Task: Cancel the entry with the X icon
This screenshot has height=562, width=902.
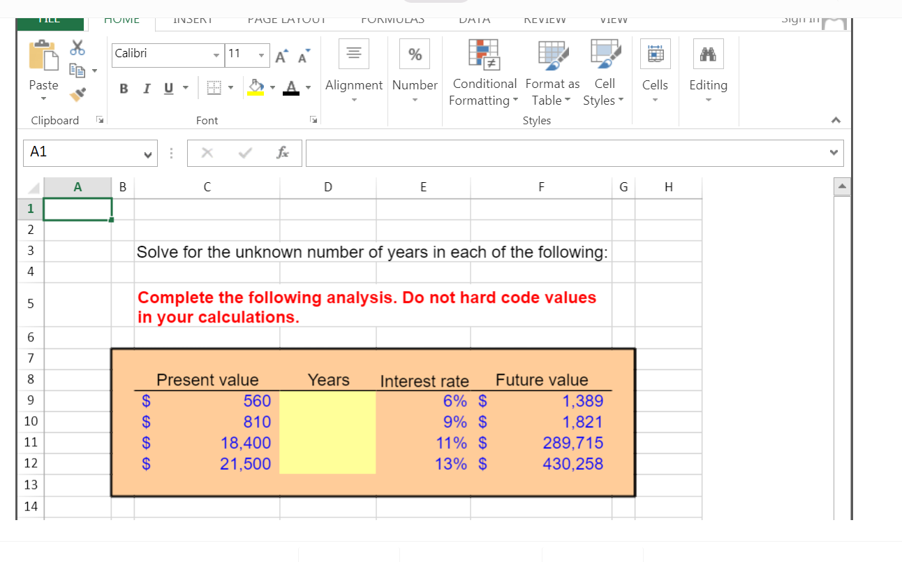Action: pyautogui.click(x=207, y=152)
